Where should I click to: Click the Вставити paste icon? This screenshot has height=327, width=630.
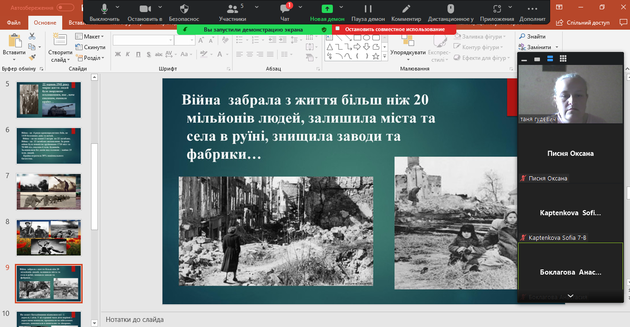[x=14, y=41]
